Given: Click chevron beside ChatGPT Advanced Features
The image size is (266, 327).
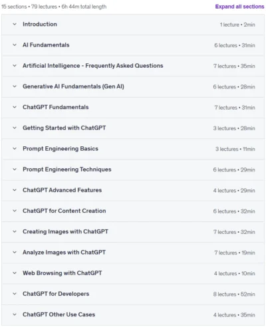Looking at the screenshot, I should pos(15,190).
